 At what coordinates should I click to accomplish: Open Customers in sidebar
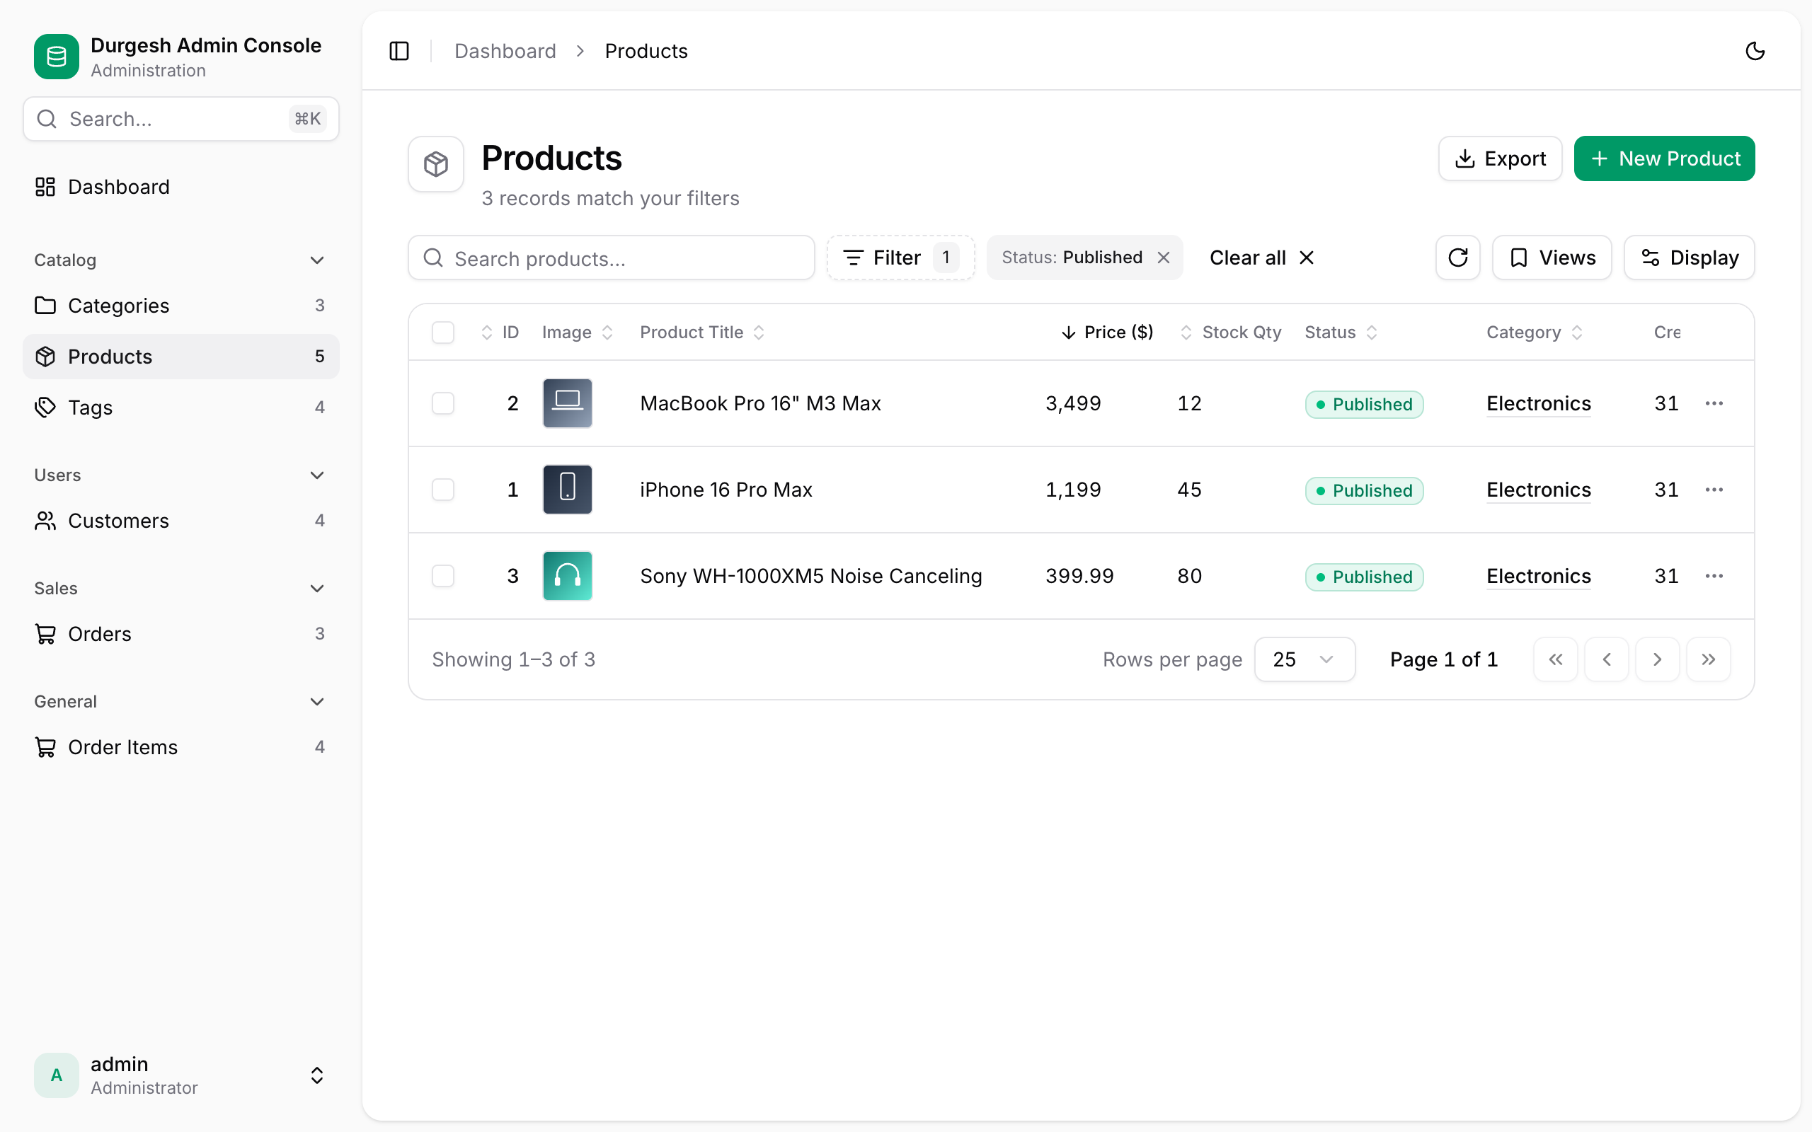[180, 520]
